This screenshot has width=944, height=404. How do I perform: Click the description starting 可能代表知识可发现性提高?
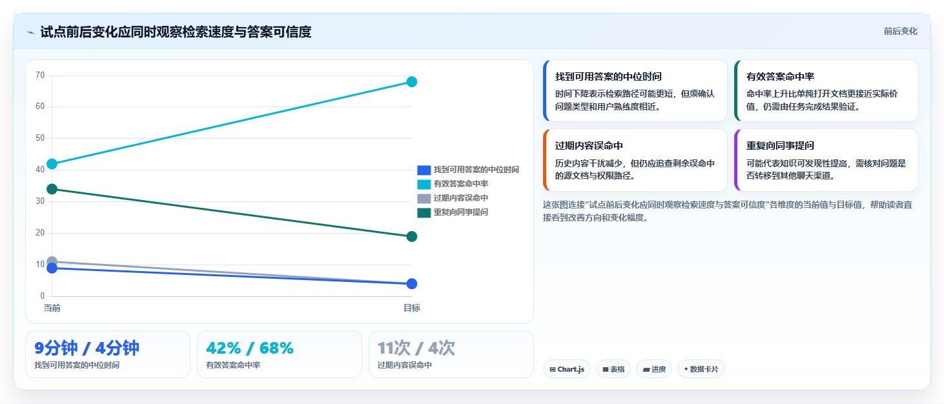pos(826,169)
